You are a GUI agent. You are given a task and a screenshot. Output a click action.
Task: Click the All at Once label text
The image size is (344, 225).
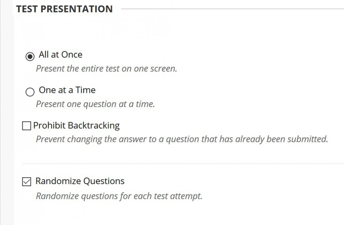click(x=61, y=54)
